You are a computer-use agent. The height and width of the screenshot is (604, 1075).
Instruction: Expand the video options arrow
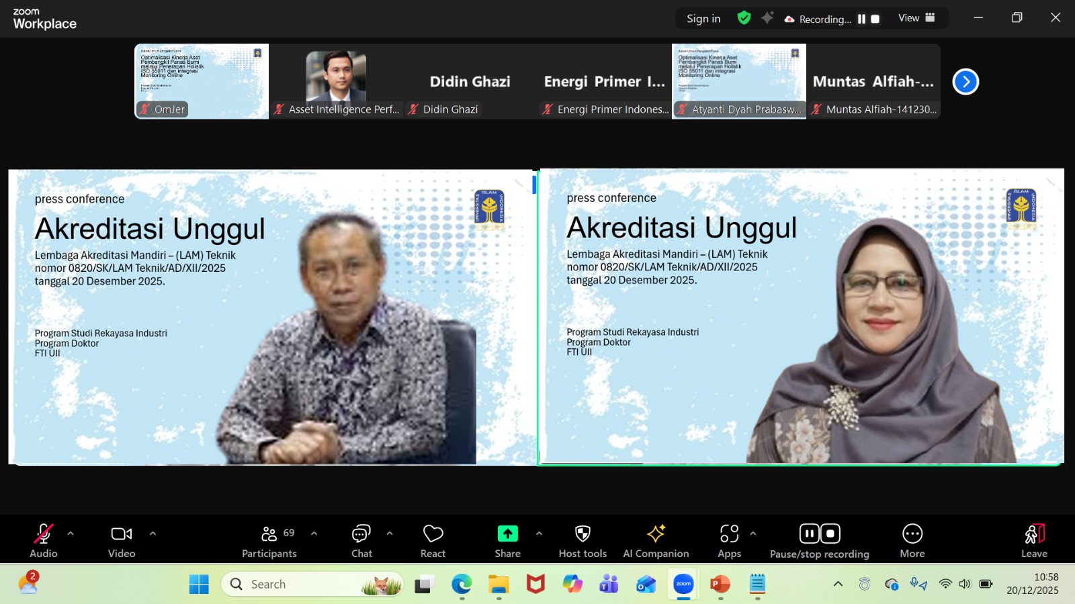pos(153,534)
